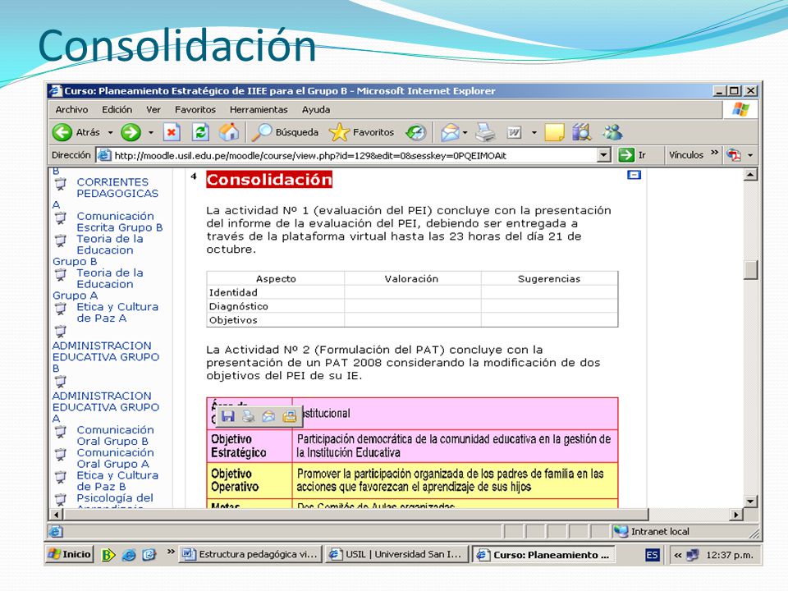The width and height of the screenshot is (788, 591).
Task: Open the History clock icon
Action: pos(417,132)
